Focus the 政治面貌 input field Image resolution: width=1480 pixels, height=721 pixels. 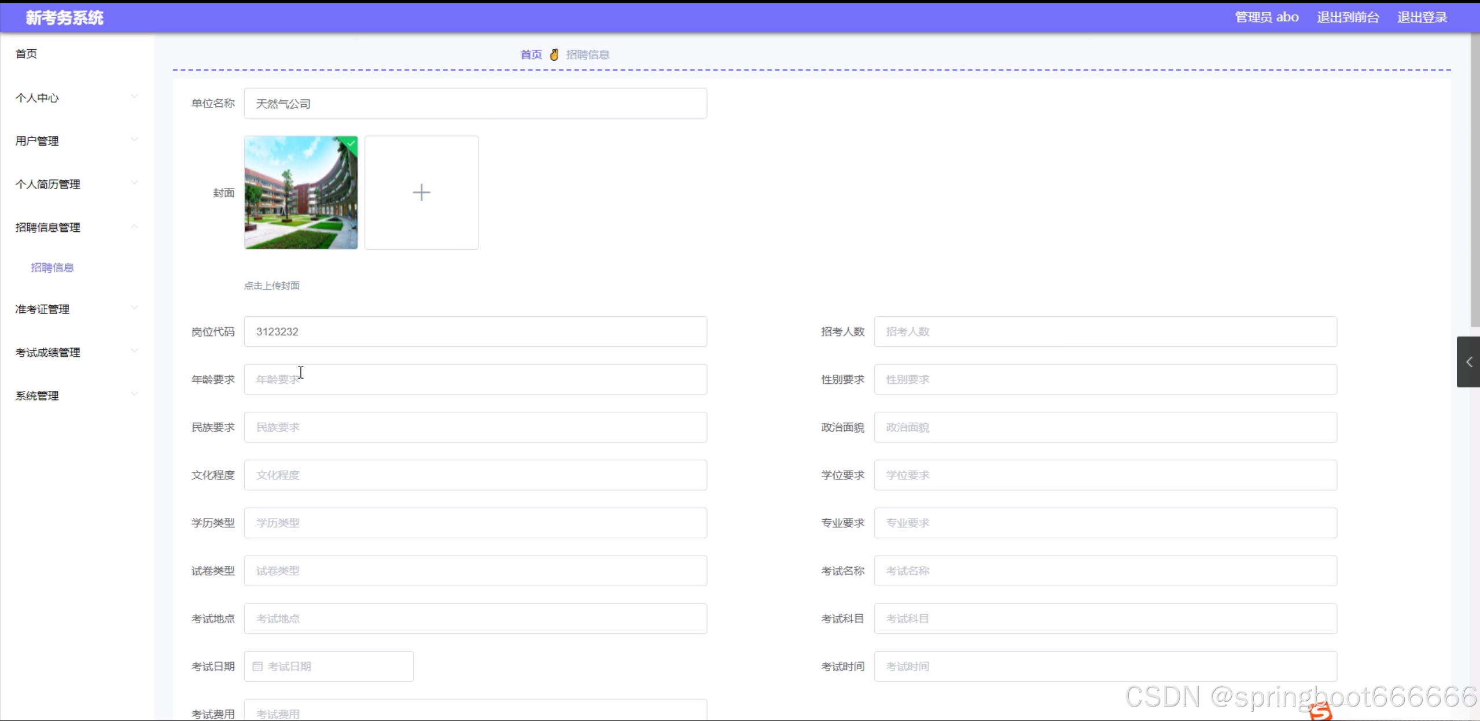[x=1105, y=427]
